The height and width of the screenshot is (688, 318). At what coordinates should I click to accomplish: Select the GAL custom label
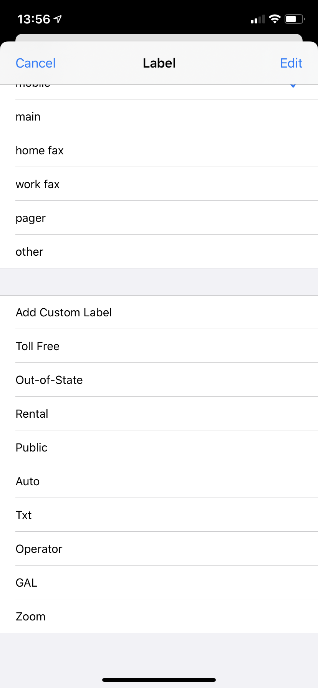pos(159,582)
